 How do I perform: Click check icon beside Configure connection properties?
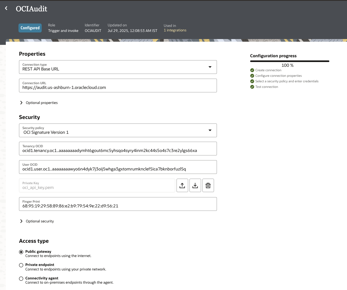point(252,76)
